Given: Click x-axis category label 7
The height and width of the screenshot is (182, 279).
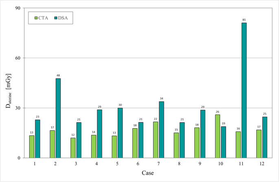Looking at the screenshot, I should coord(158,164).
